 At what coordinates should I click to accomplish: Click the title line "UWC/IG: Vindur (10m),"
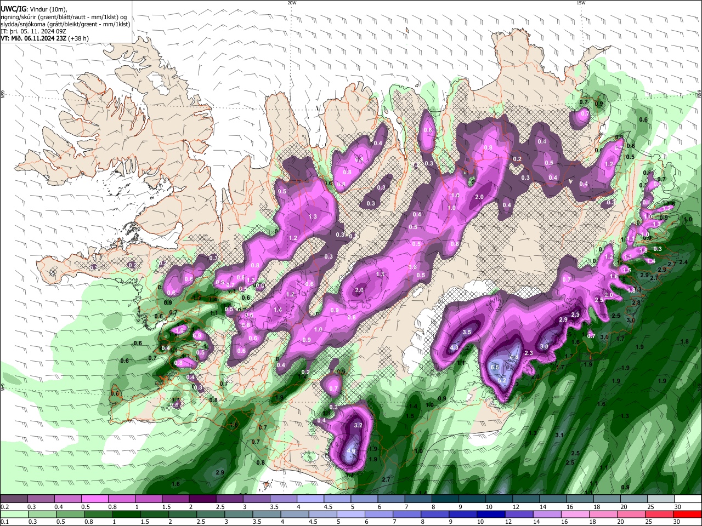point(33,9)
